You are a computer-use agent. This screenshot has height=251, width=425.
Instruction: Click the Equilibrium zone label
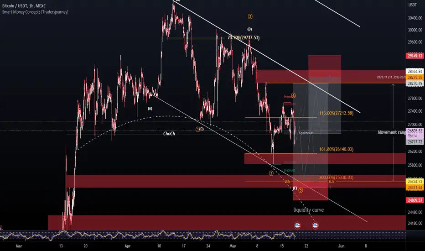(x=306, y=133)
